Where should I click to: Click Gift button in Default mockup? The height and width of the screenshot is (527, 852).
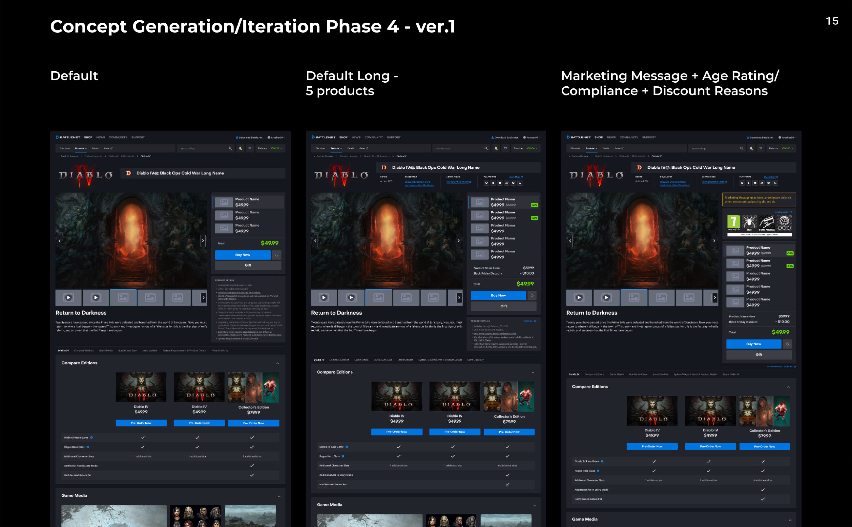point(248,265)
